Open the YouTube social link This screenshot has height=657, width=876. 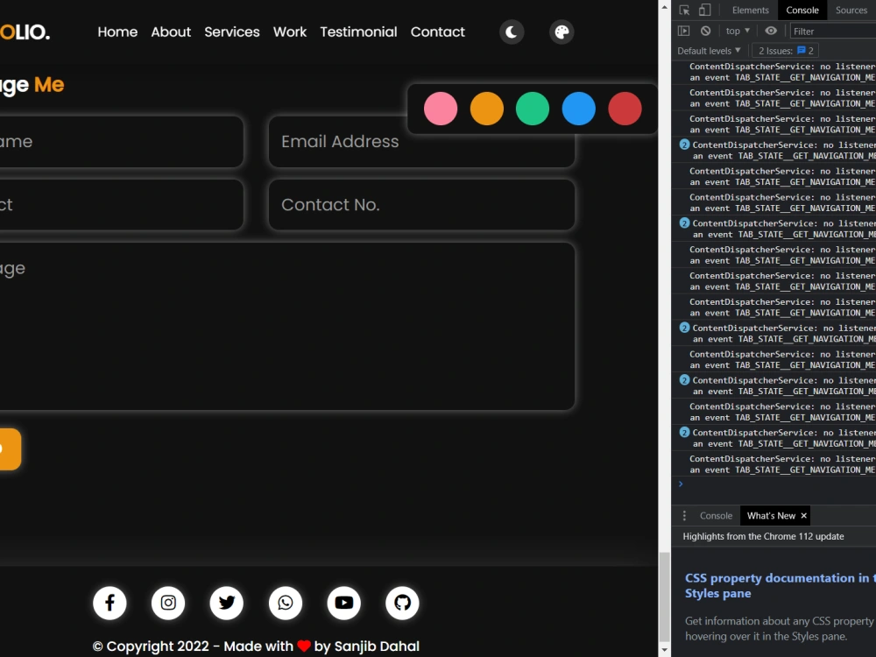pos(343,603)
